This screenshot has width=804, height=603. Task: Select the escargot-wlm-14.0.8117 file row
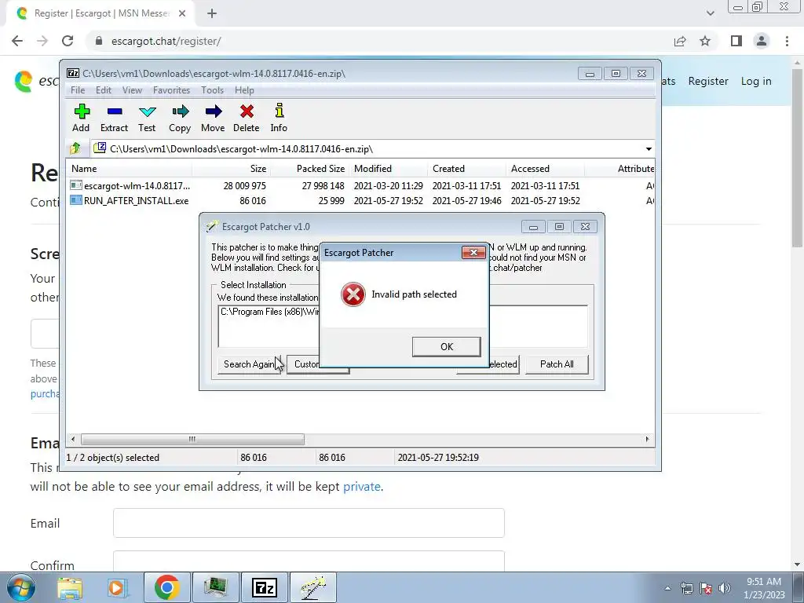click(360, 185)
